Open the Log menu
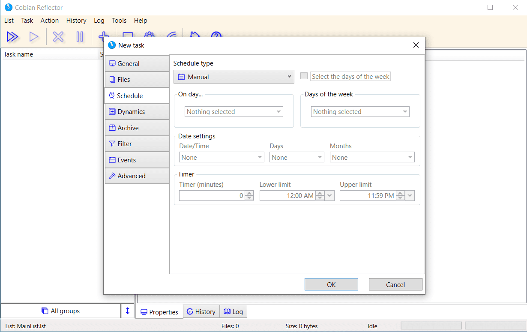 coord(99,21)
